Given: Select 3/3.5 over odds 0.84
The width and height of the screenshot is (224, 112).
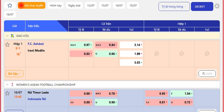Looking at the screenshot, I should pos(106,45).
